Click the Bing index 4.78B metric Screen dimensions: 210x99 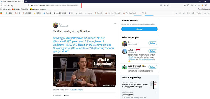(37, 13)
